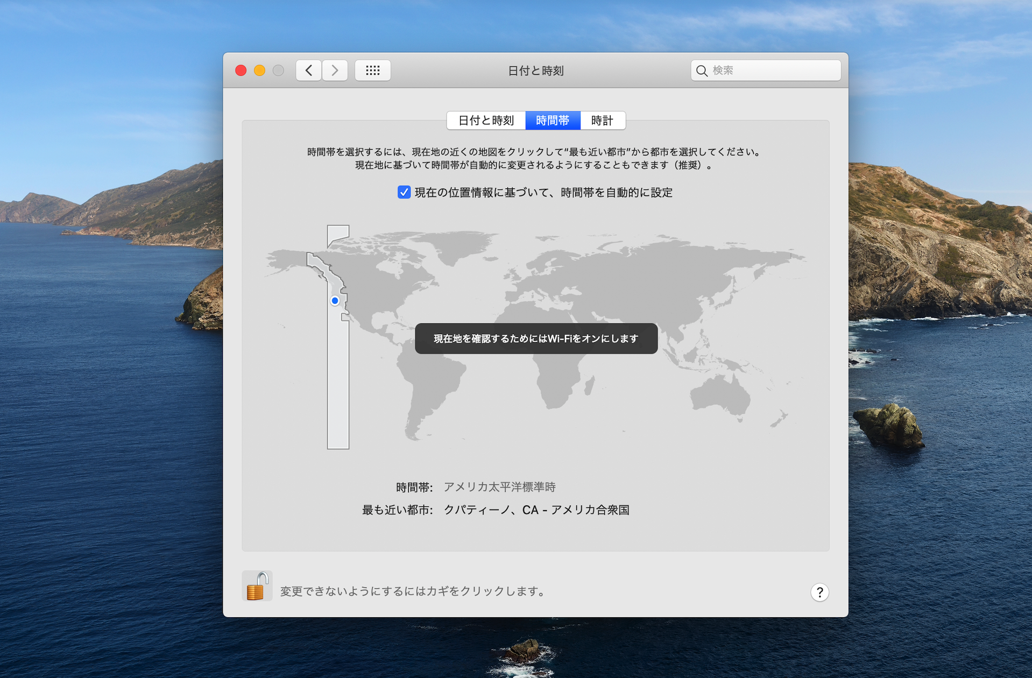This screenshot has width=1032, height=678.
Task: Go back with the left chevron button
Action: [x=309, y=70]
